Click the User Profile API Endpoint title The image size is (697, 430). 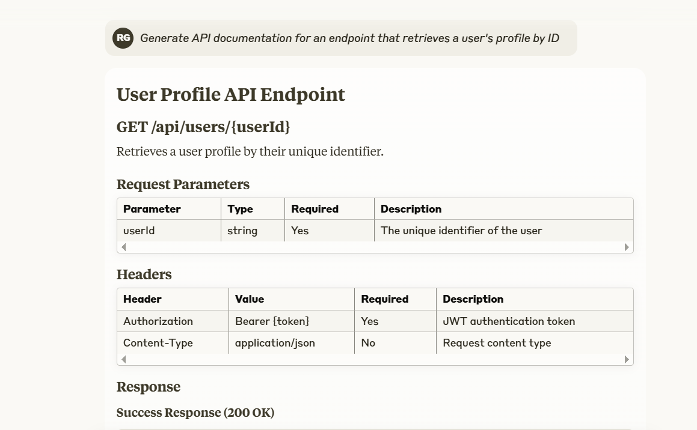point(230,95)
